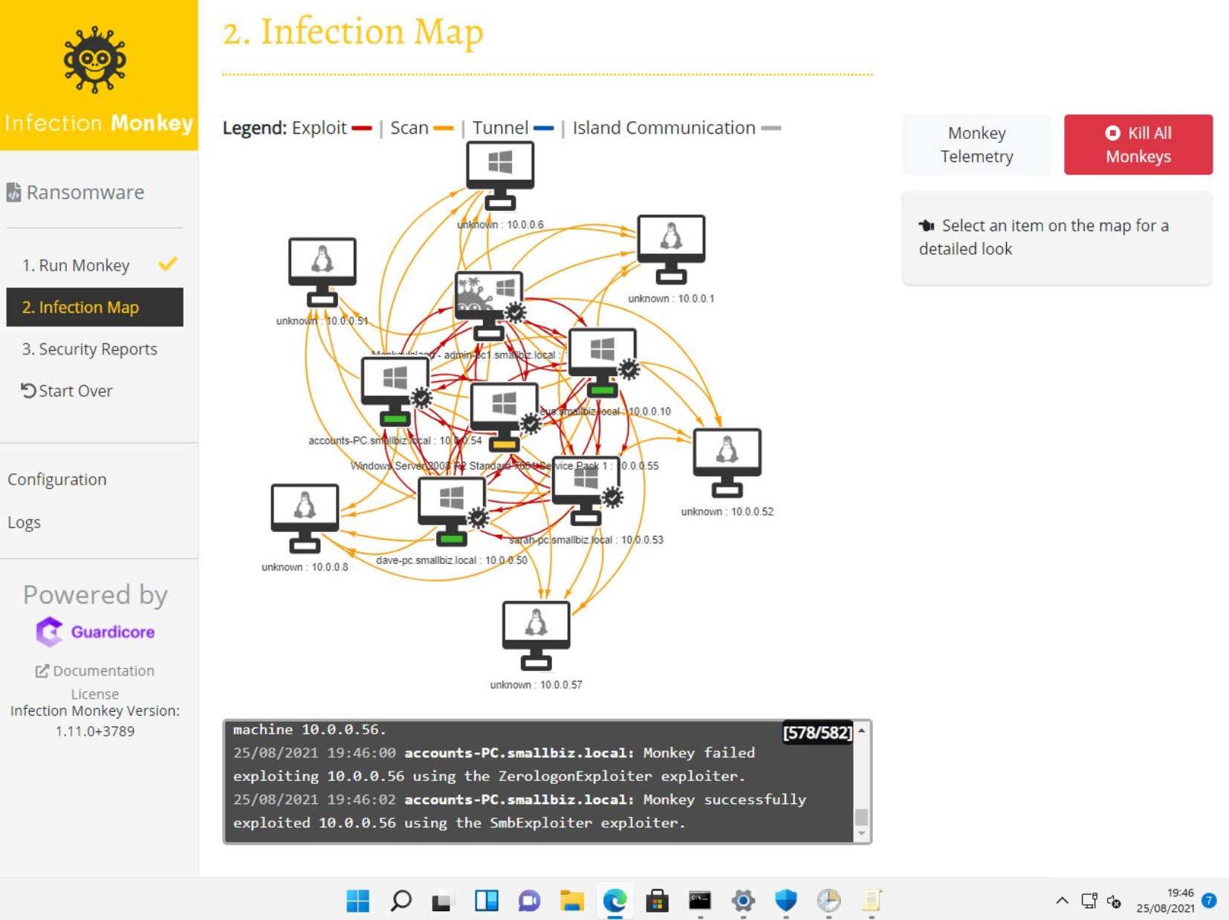
Task: Click the version text 1.11.0+3789
Action: (x=95, y=731)
